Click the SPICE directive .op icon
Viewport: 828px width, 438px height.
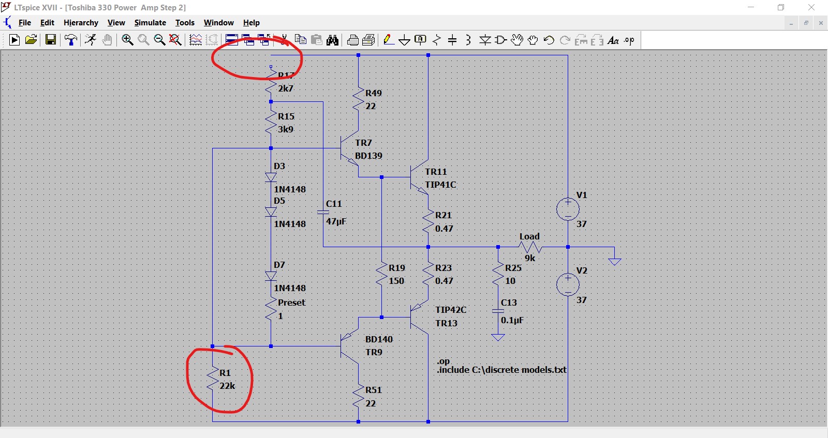(x=629, y=40)
